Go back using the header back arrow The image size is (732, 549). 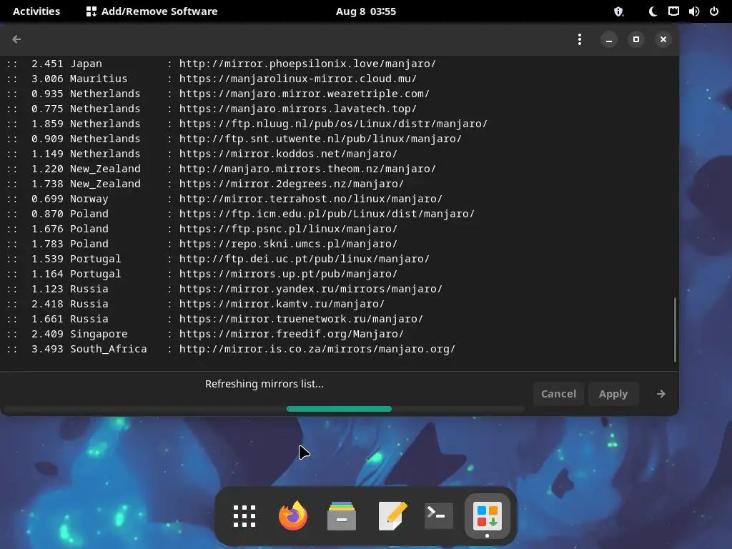pos(16,39)
